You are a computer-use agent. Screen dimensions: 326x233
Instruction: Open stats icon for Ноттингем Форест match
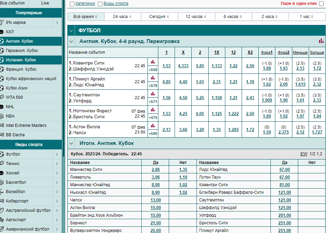153,110
